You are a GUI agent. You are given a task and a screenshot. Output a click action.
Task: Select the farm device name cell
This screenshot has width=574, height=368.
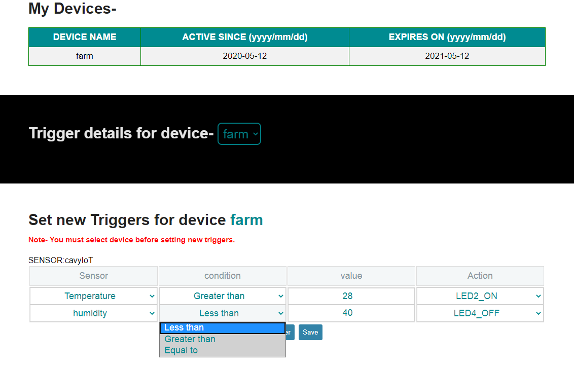(x=85, y=56)
